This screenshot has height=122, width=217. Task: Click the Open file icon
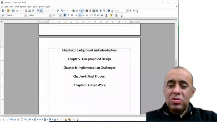[x=8, y=11]
